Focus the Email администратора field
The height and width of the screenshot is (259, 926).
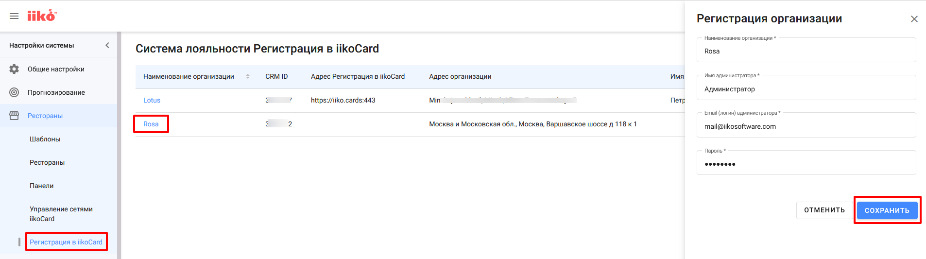point(806,126)
